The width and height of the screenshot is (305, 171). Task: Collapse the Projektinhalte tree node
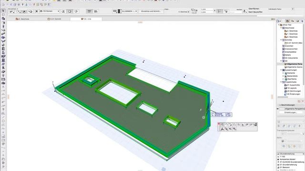[281, 82]
